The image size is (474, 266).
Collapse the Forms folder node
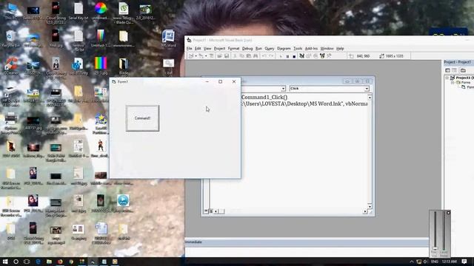[x=453, y=82]
